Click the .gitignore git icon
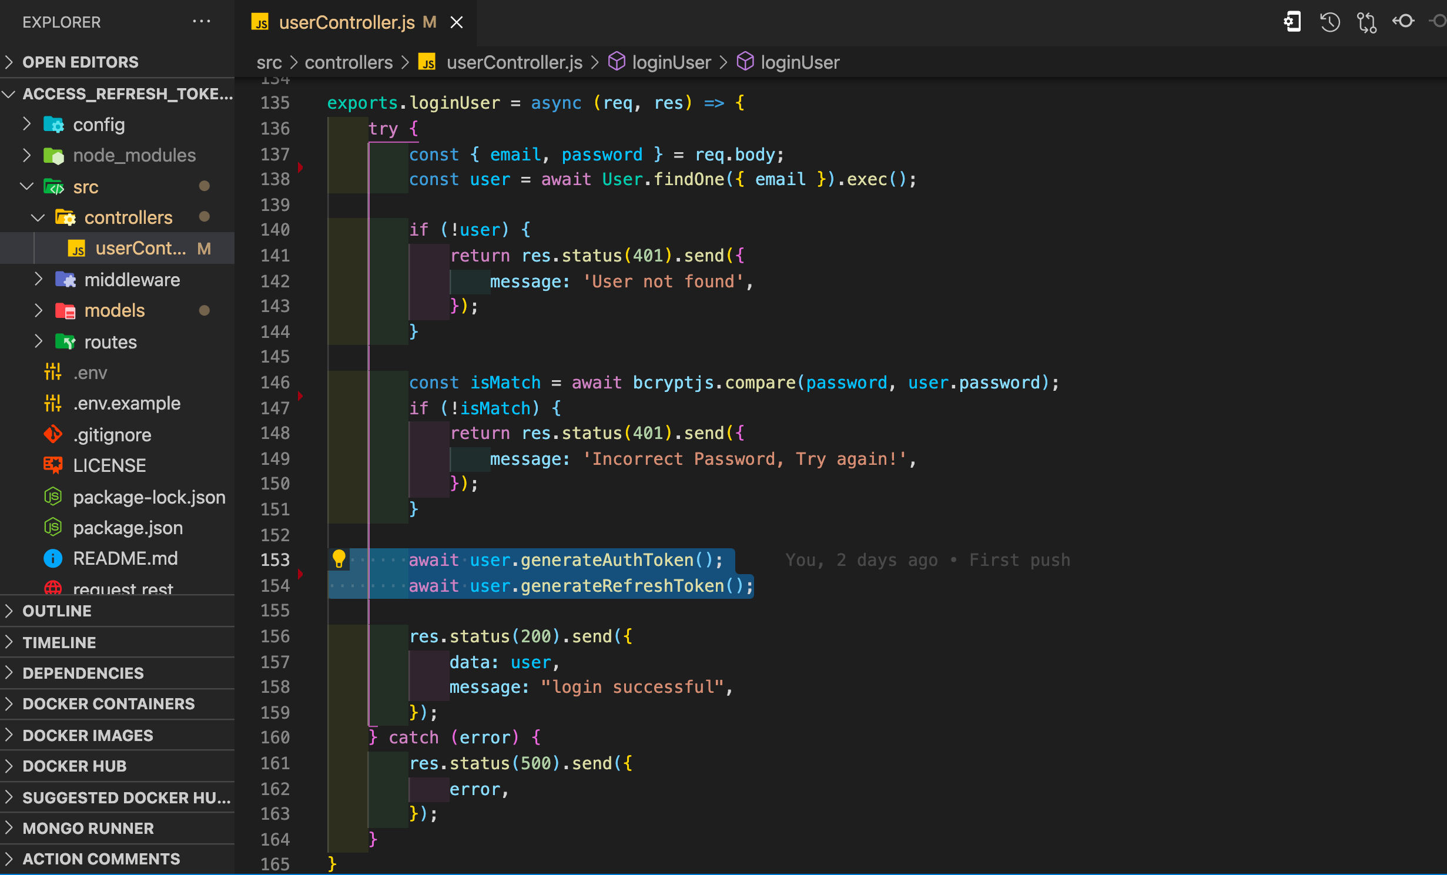Viewport: 1447px width, 875px height. pos(53,435)
